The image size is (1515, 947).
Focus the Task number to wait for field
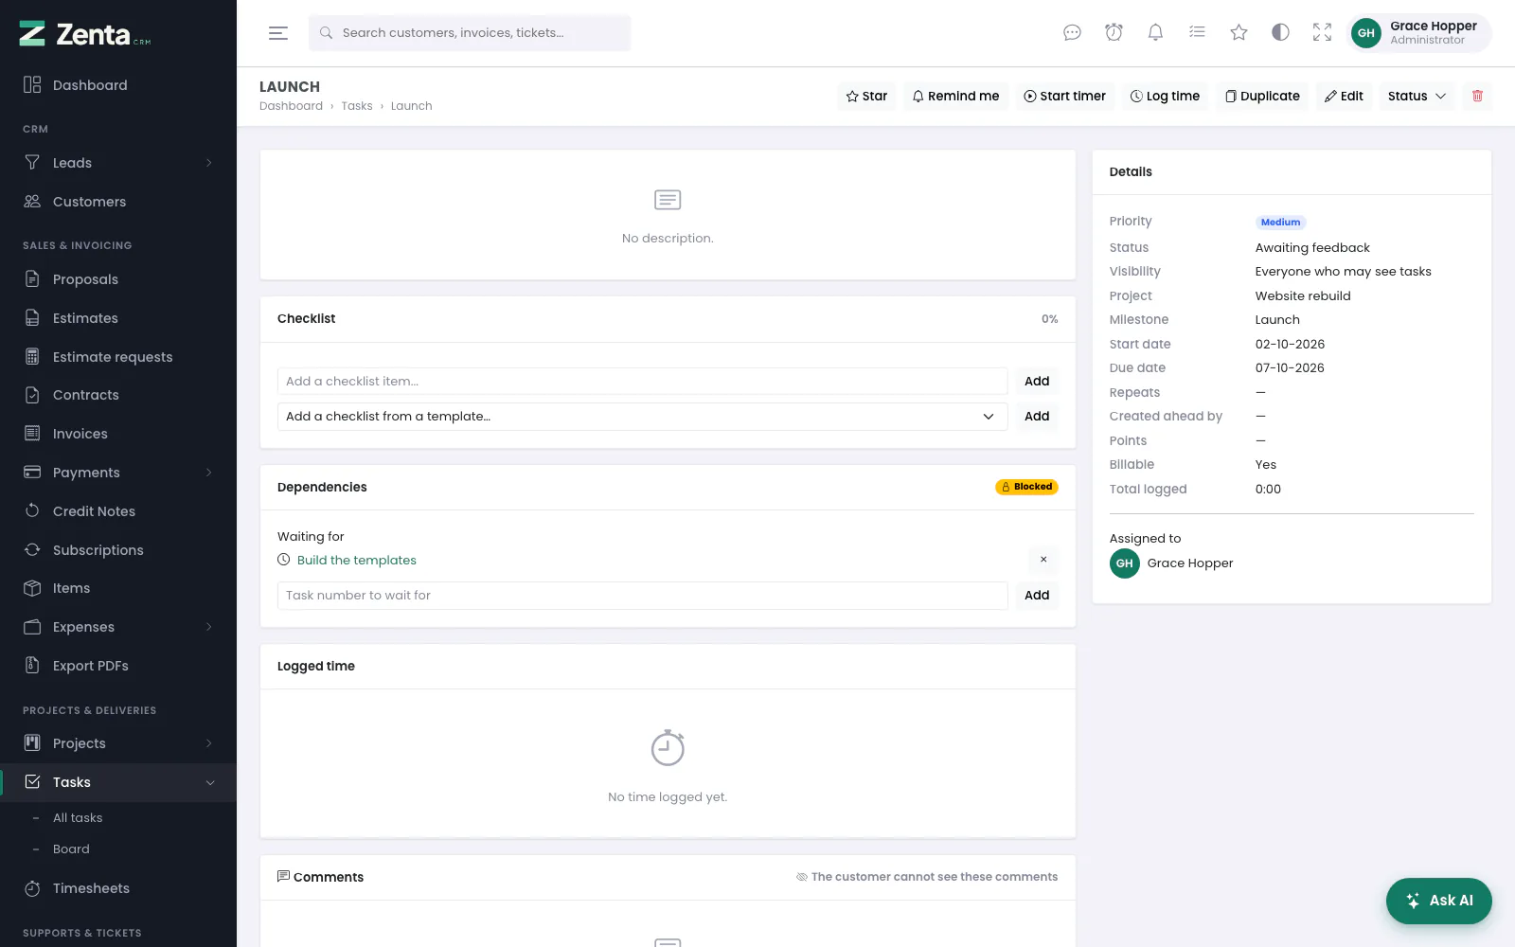coord(642,596)
